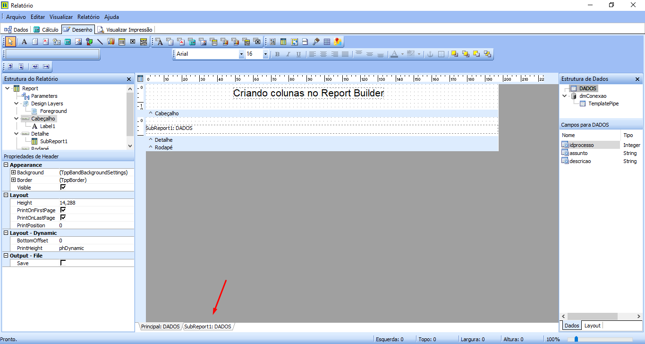Toggle Bold text formatting
The image size is (645, 344).
[277, 54]
